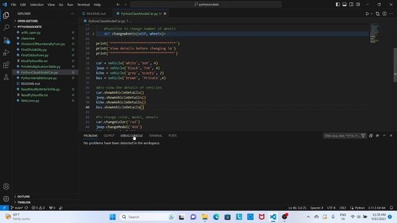Toggle the primary side bar layout
Viewport: 397px width, 223px height.
point(337,4)
